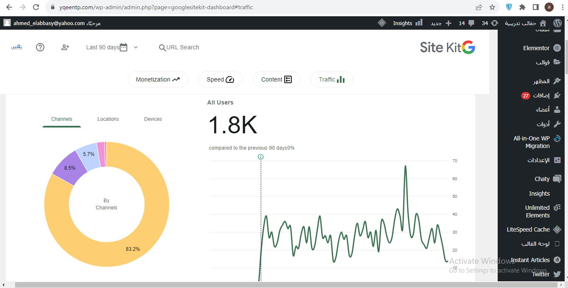Open the updates icon showing 34
Screen dimensions: 568x288
coord(494,23)
